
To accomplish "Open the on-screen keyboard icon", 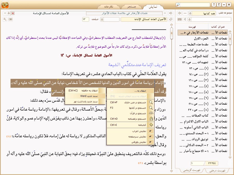I will tap(180, 19).
